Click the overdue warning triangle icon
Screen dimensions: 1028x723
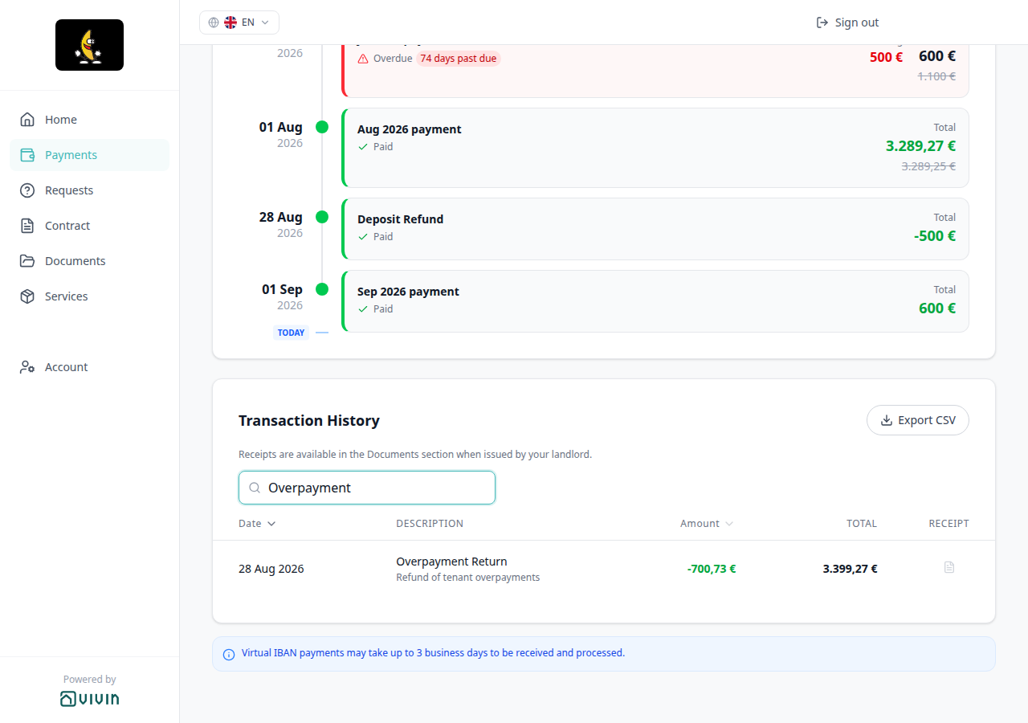coord(363,59)
